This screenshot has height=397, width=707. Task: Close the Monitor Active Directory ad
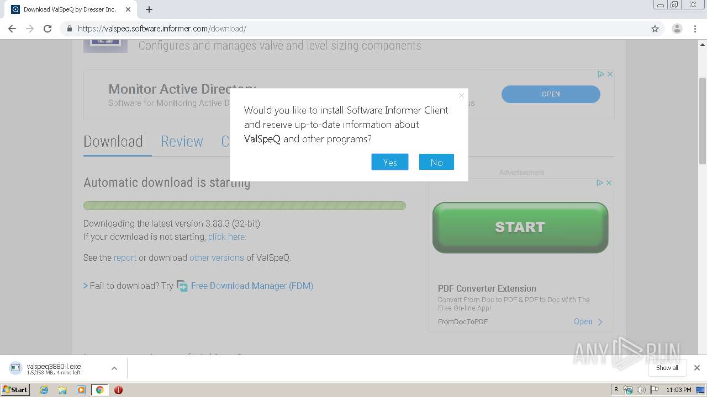[x=610, y=74]
